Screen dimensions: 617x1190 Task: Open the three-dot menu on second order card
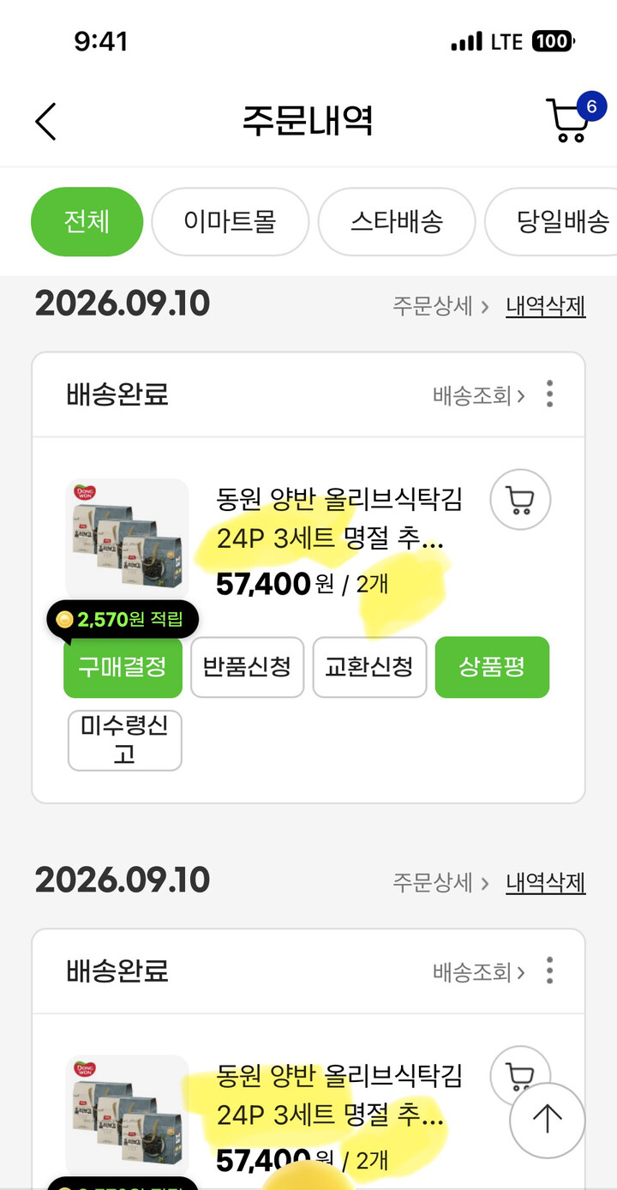(x=549, y=971)
